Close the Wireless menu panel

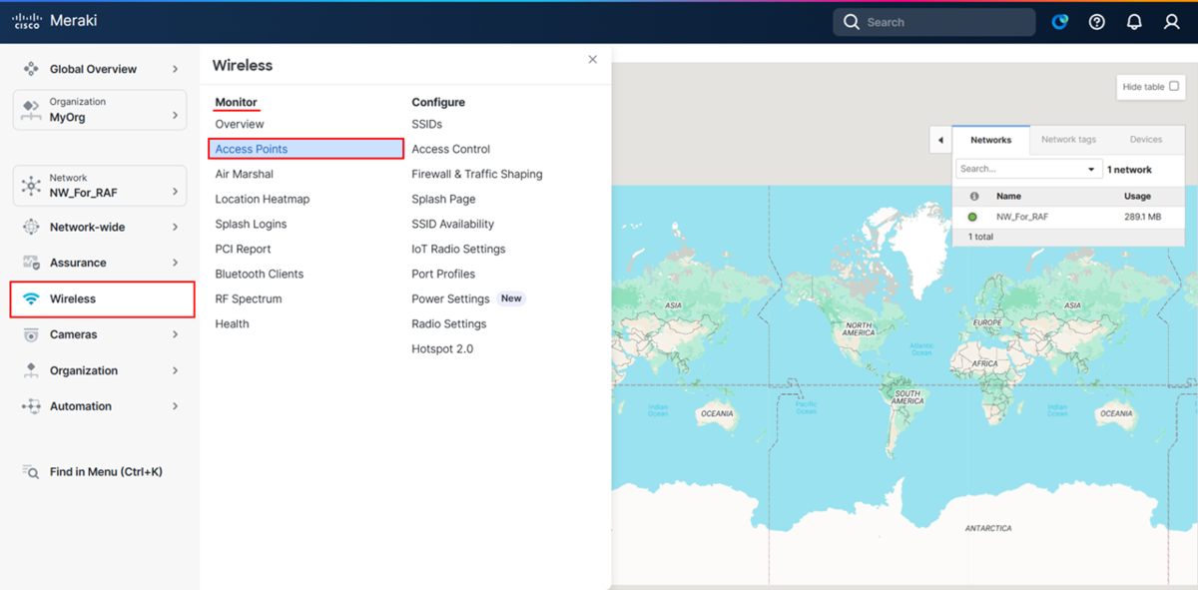(x=592, y=60)
